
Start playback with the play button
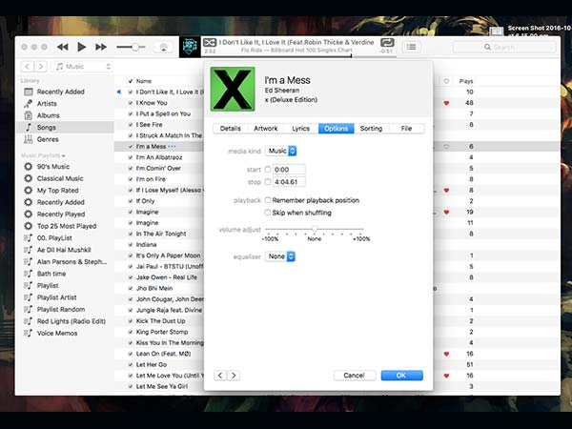point(82,47)
